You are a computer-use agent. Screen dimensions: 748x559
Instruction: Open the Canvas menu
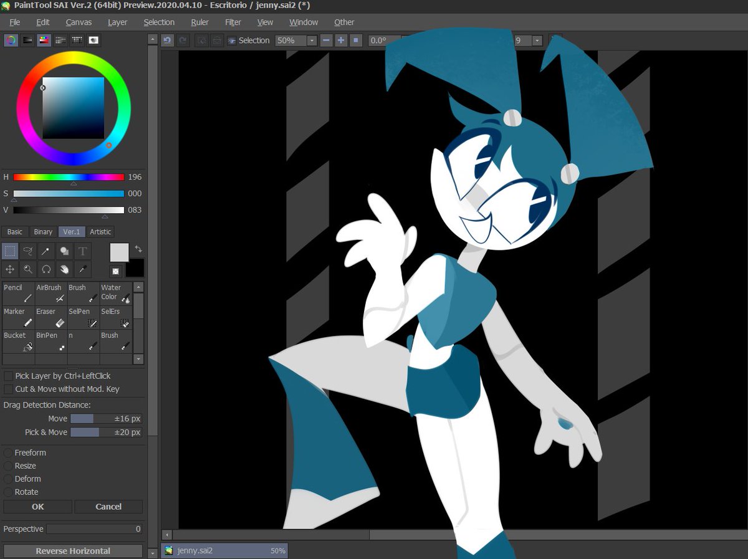(79, 22)
